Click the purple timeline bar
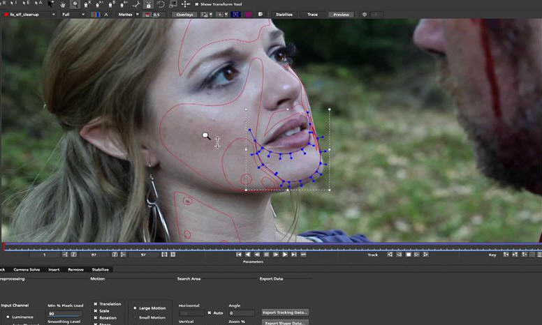Image resolution: width=542 pixels, height=325 pixels. [x=273, y=243]
